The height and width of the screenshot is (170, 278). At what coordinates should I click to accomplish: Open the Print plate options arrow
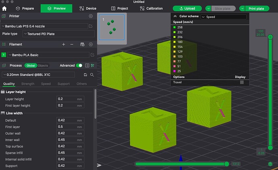pos(242,8)
